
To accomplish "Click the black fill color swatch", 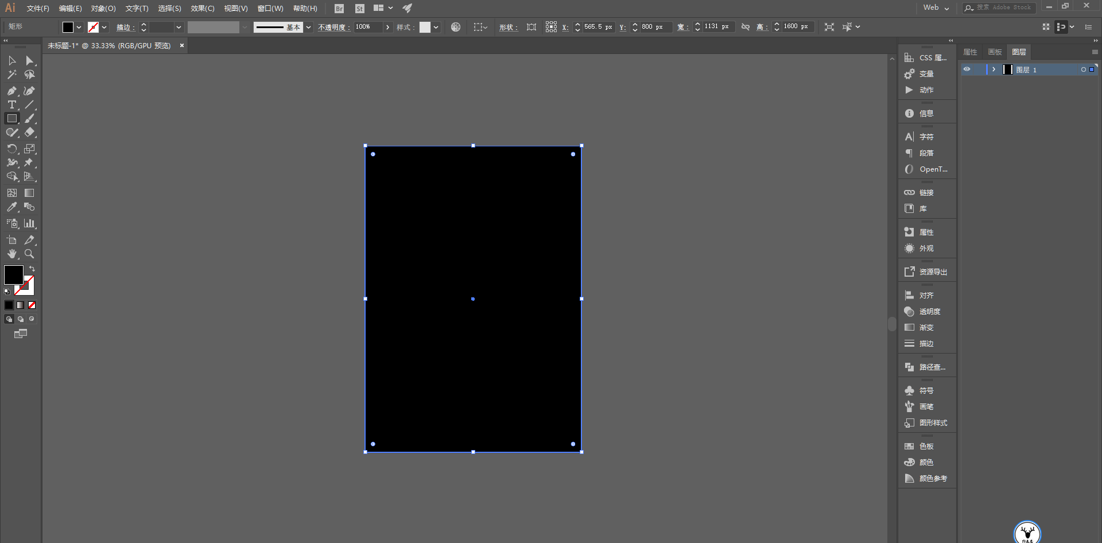I will click(x=13, y=275).
